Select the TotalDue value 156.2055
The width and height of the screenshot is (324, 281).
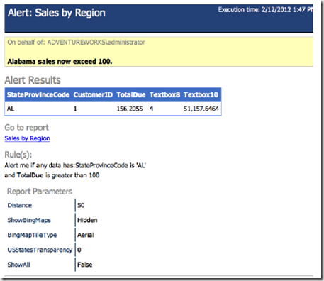130,109
